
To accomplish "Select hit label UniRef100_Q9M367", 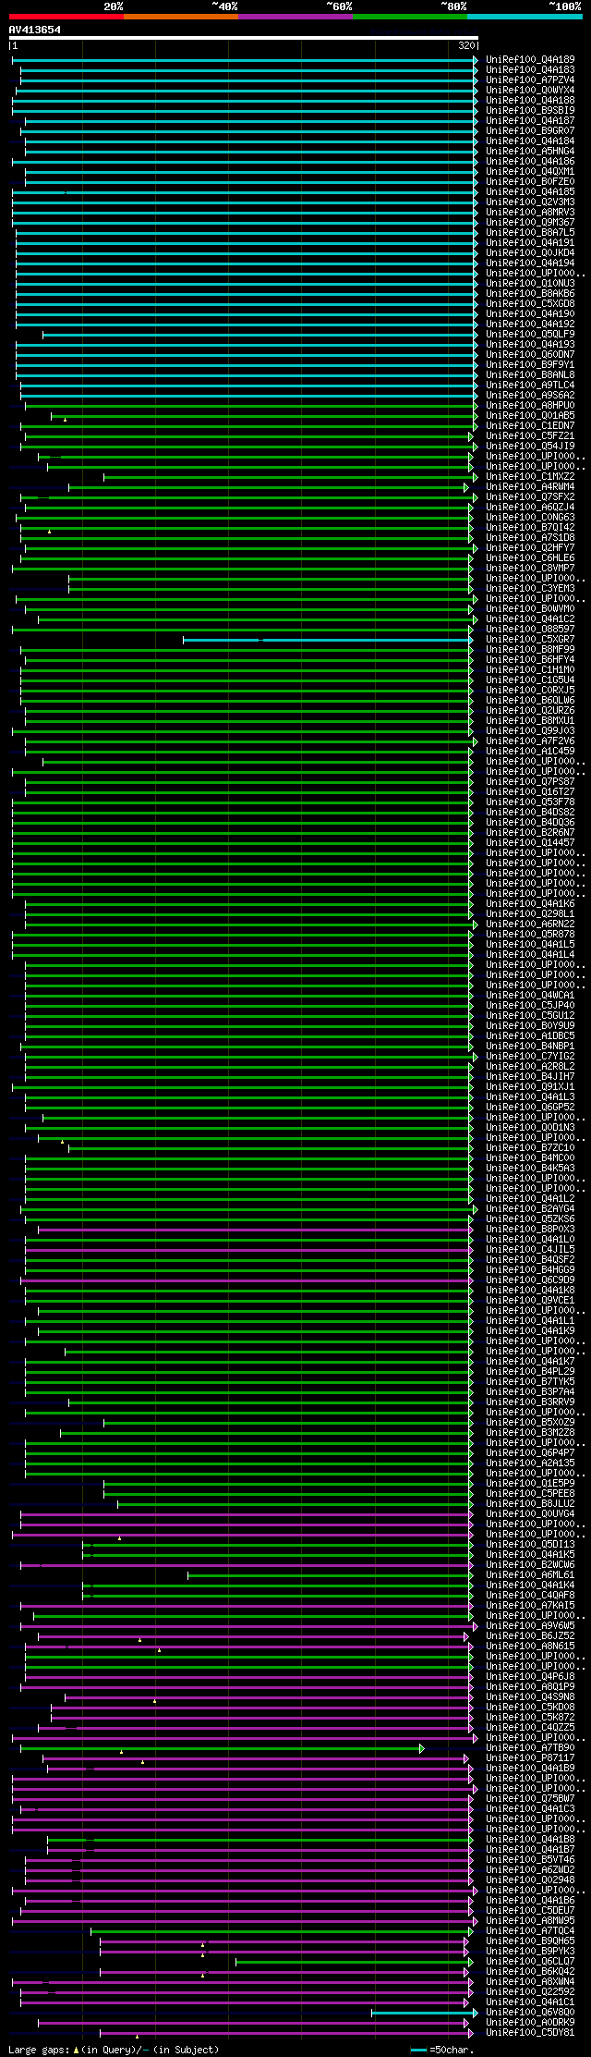I will coord(530,223).
